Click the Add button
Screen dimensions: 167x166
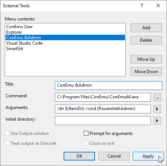tap(146, 28)
